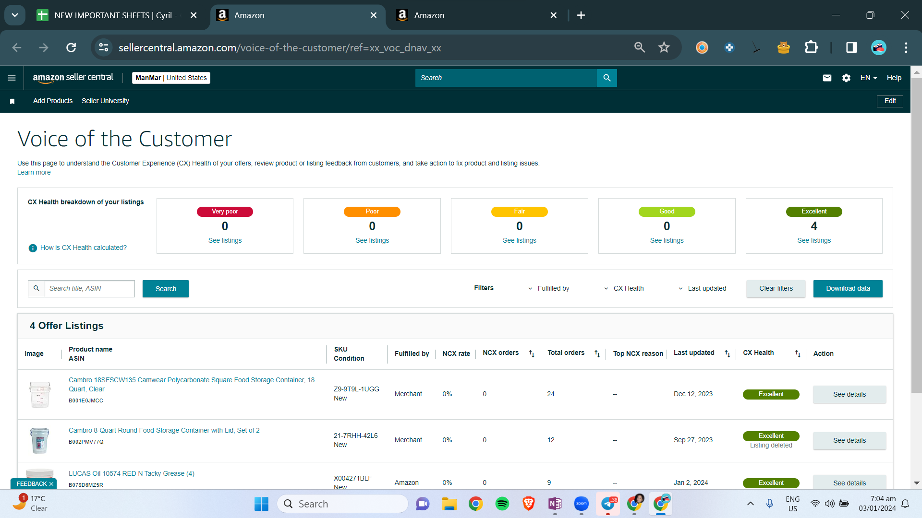
Task: Open the Chrome three-dot menu
Action: pos(906,47)
